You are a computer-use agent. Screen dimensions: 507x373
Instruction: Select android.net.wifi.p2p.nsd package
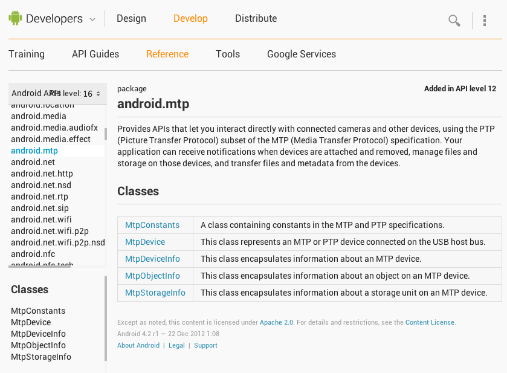58,242
